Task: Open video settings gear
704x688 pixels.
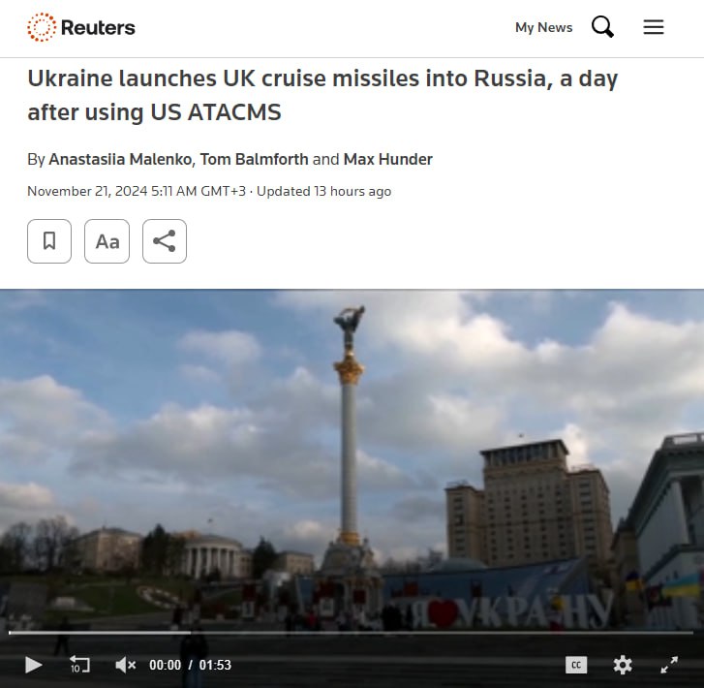Action: coord(623,665)
